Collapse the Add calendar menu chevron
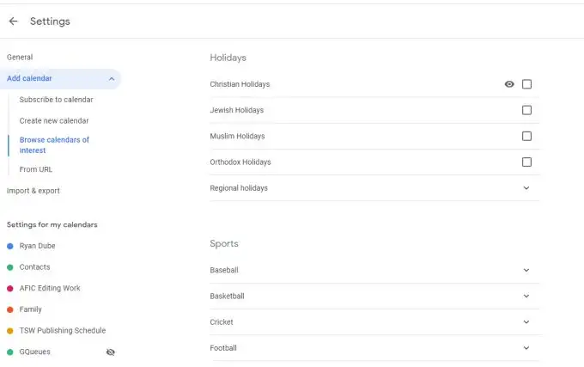 112,78
